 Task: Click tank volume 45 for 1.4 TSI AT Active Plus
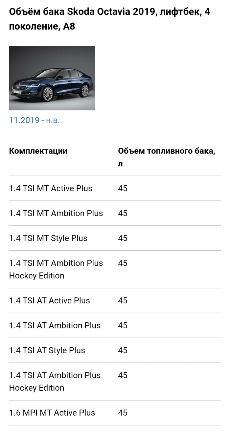point(123,301)
